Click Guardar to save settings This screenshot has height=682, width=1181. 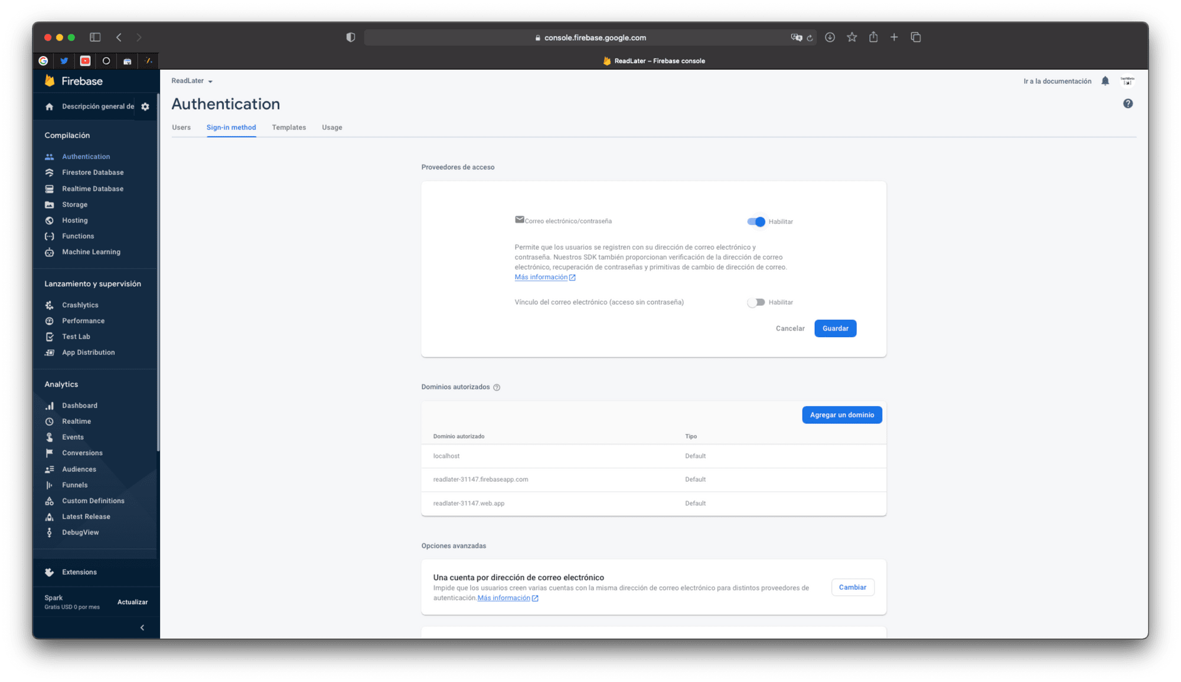(x=834, y=328)
